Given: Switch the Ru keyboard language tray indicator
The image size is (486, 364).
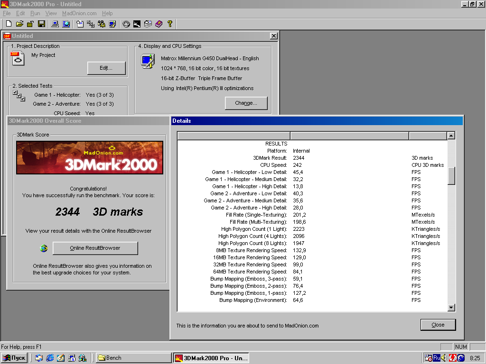Looking at the screenshot, I should (x=436, y=358).
